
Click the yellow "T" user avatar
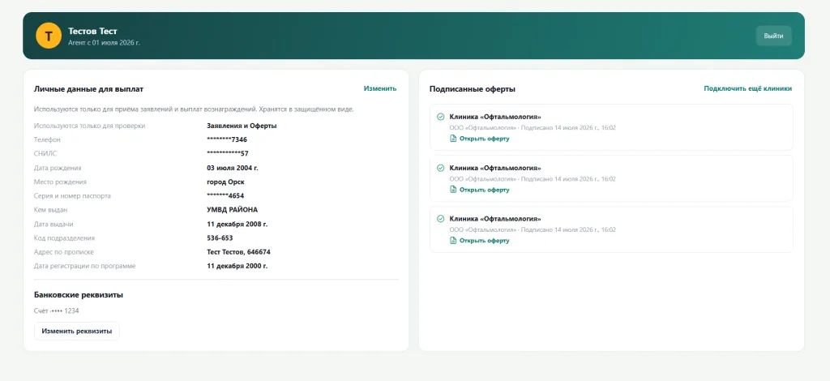[x=49, y=36]
